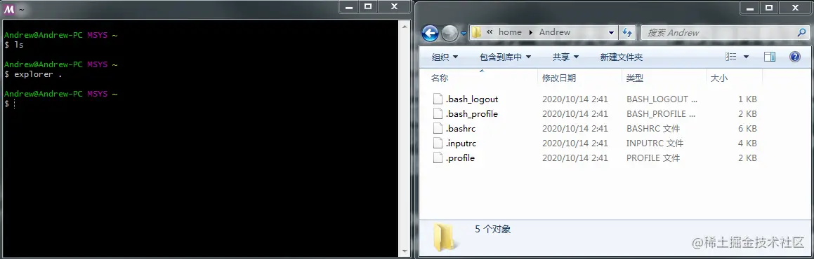Click the .bashrc file icon

pyautogui.click(x=438, y=128)
